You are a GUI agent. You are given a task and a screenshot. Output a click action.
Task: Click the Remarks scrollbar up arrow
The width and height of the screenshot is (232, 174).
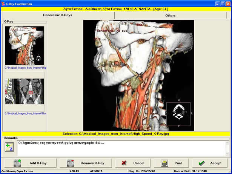(227, 143)
